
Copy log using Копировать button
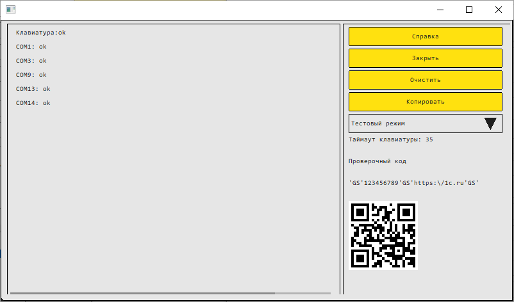425,102
